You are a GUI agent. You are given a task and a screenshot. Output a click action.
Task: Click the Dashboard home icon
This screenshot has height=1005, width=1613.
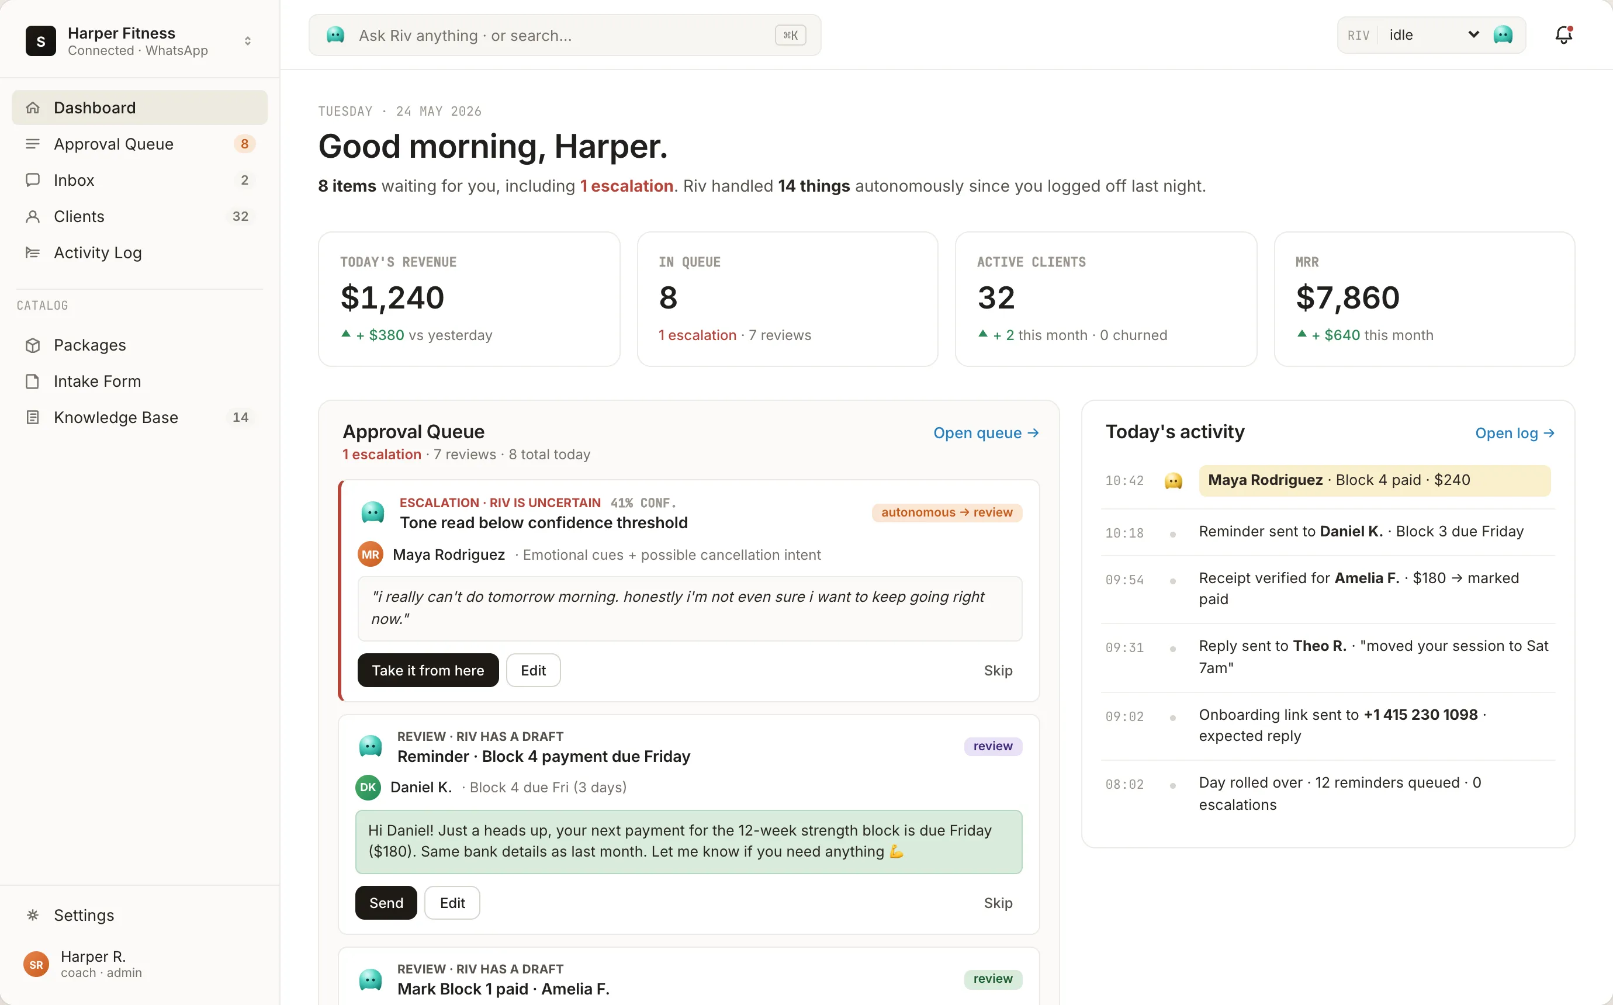[x=33, y=108]
